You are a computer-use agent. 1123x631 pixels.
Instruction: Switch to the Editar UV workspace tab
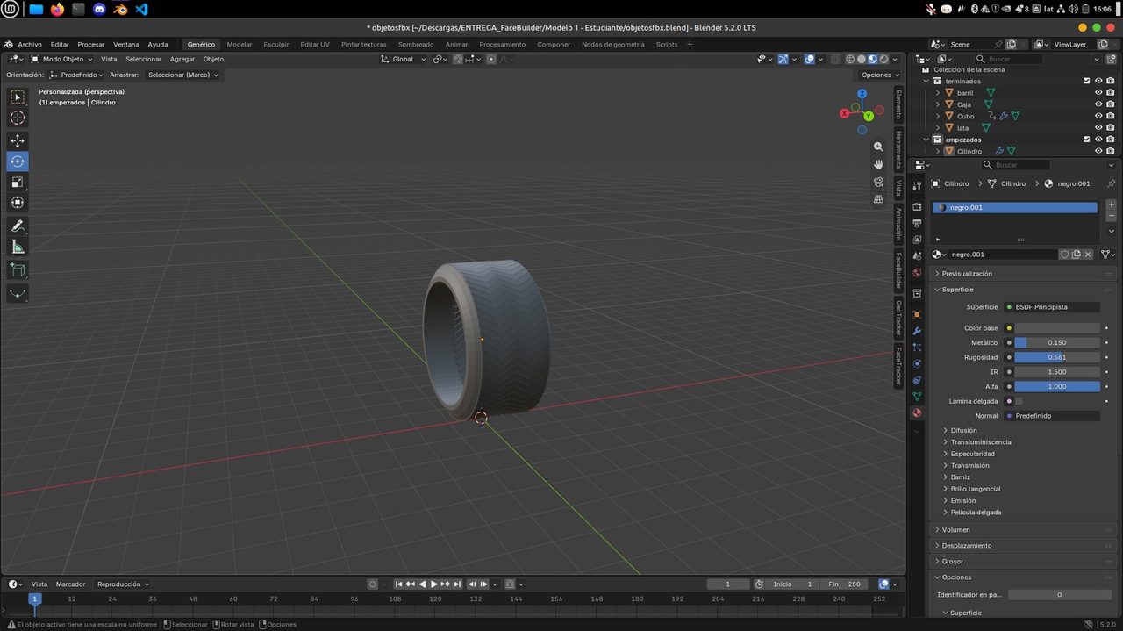pyautogui.click(x=315, y=44)
